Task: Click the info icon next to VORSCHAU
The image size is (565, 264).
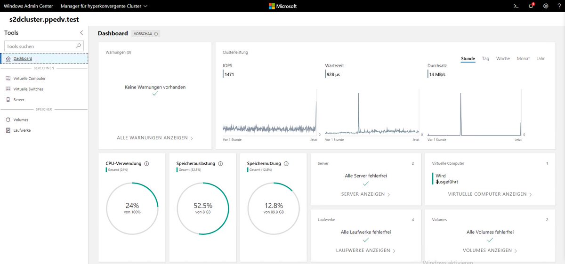Action: pos(156,34)
